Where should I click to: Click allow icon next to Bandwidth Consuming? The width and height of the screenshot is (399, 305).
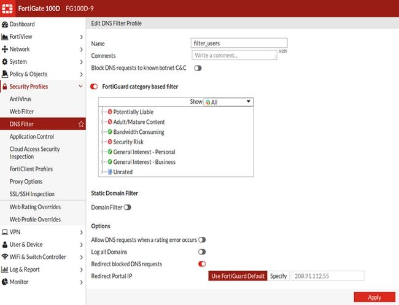coord(110,132)
